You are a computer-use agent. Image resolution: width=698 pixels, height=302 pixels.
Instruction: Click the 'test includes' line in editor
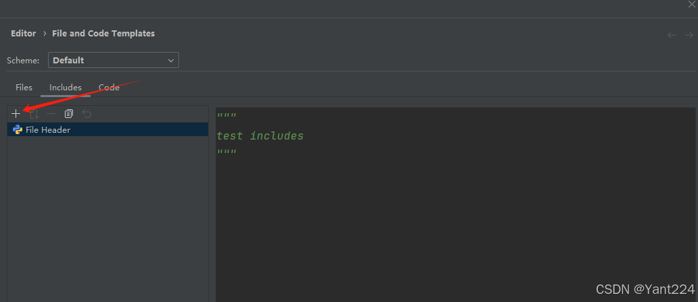click(x=260, y=136)
